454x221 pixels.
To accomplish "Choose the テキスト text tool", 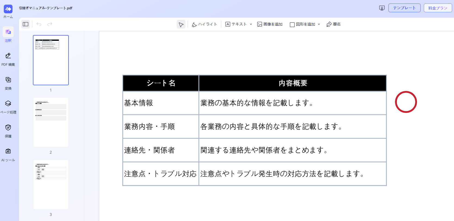I will click(236, 24).
